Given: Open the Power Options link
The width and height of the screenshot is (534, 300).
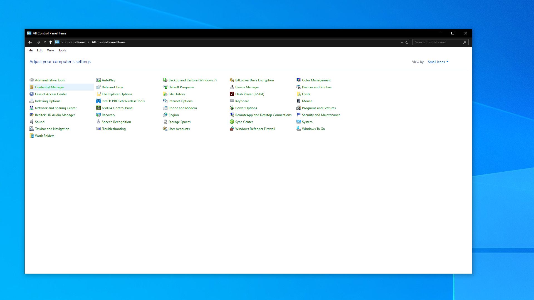Looking at the screenshot, I should pos(246,108).
